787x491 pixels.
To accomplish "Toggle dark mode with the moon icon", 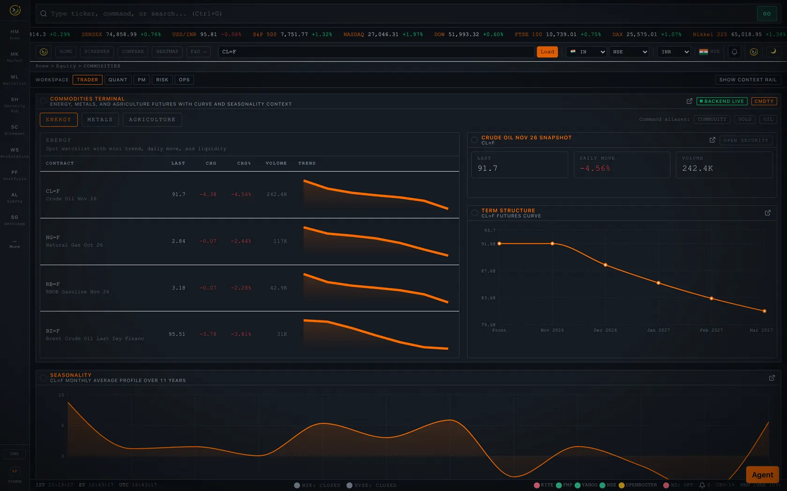I will click(x=773, y=51).
